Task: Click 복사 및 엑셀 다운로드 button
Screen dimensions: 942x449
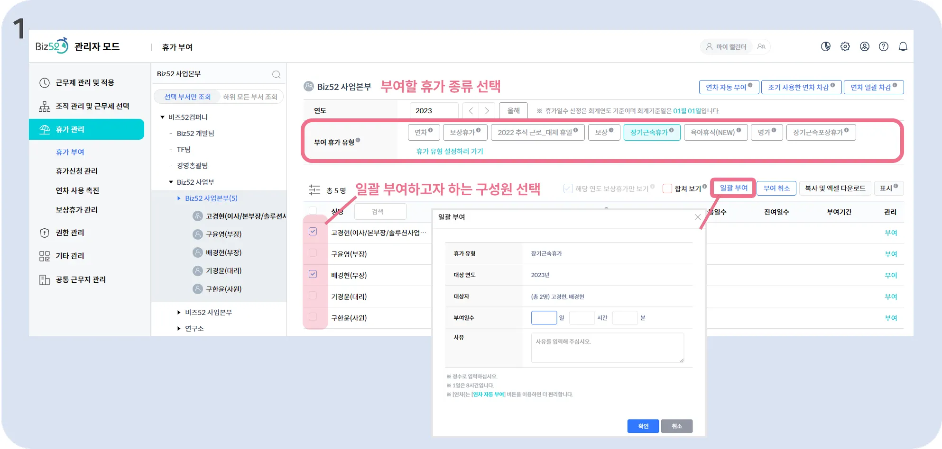Action: (x=835, y=188)
